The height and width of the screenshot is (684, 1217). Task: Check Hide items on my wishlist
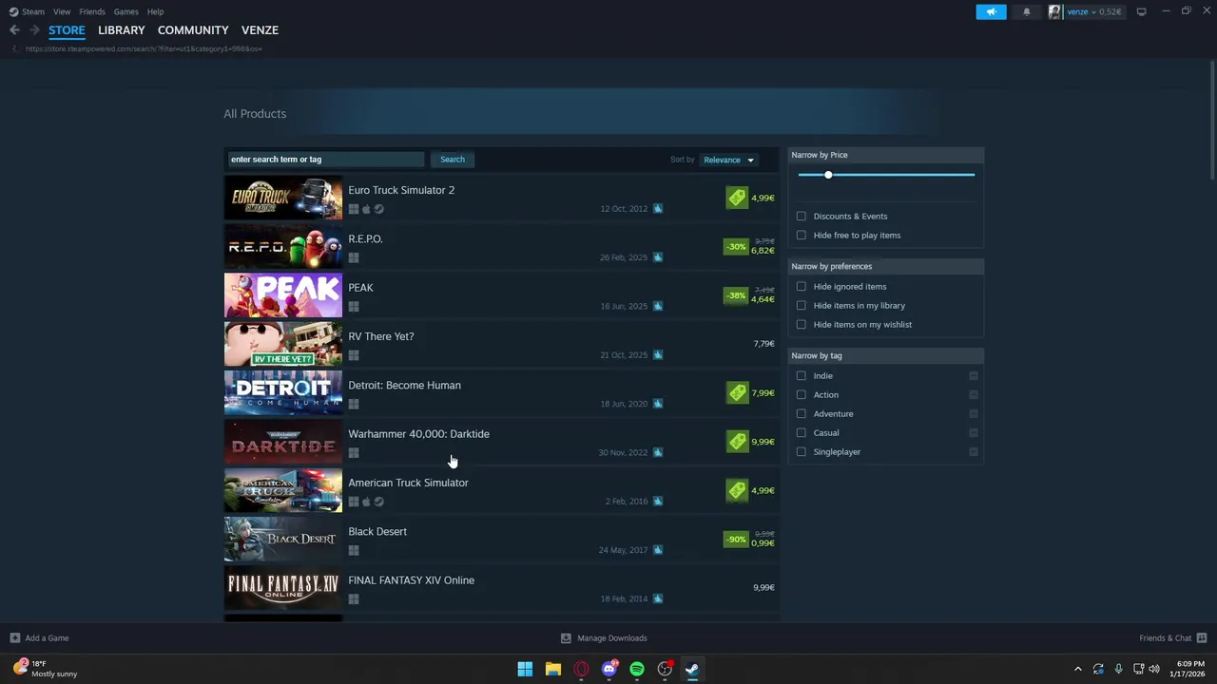pos(802,325)
